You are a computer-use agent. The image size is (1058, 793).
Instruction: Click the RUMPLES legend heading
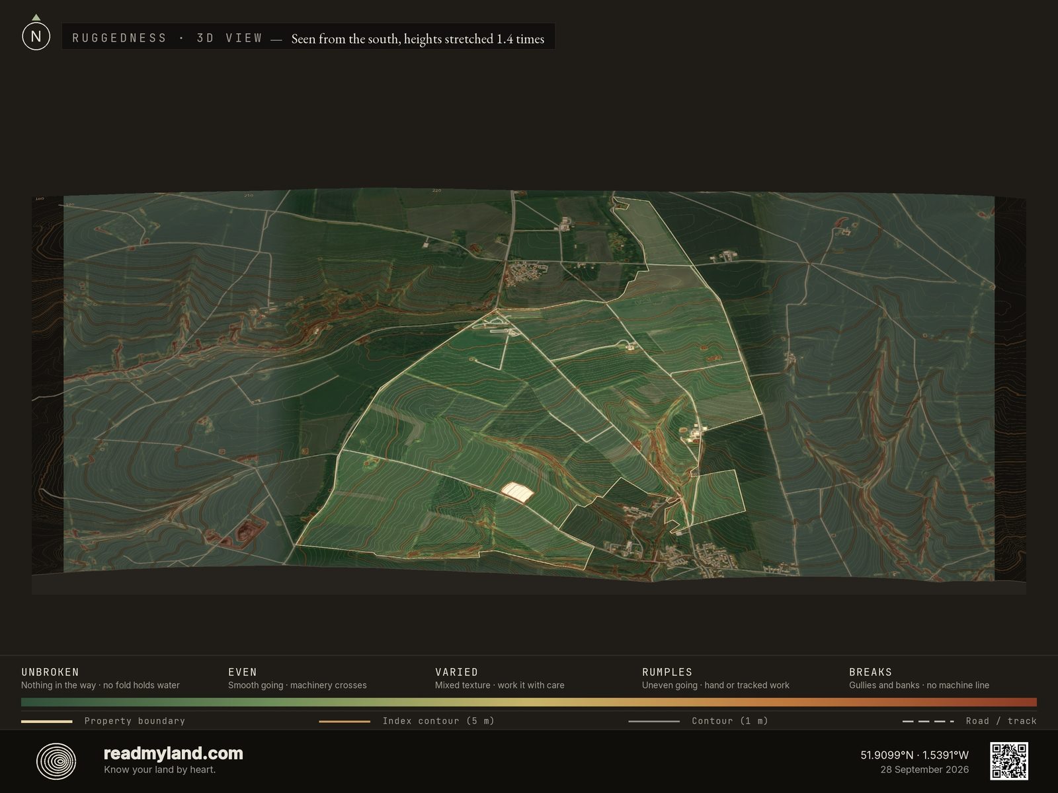(x=667, y=672)
